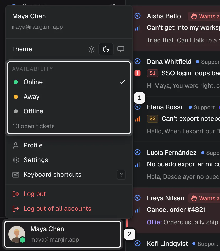Select dark theme moon icon
Image resolution: width=220 pixels, height=251 pixels.
[106, 49]
